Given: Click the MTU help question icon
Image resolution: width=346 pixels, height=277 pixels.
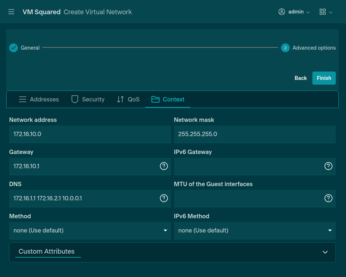Looking at the screenshot, I should click(x=328, y=198).
